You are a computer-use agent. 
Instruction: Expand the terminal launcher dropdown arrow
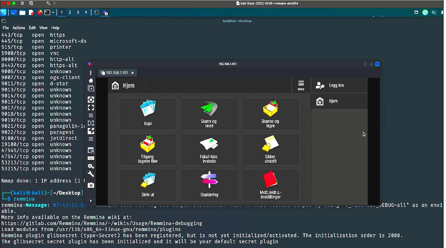pos(53,12)
